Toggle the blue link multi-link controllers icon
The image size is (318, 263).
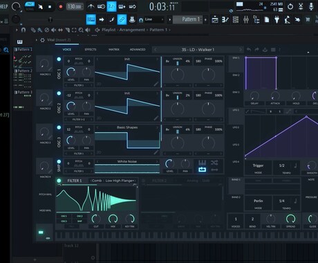point(122,19)
